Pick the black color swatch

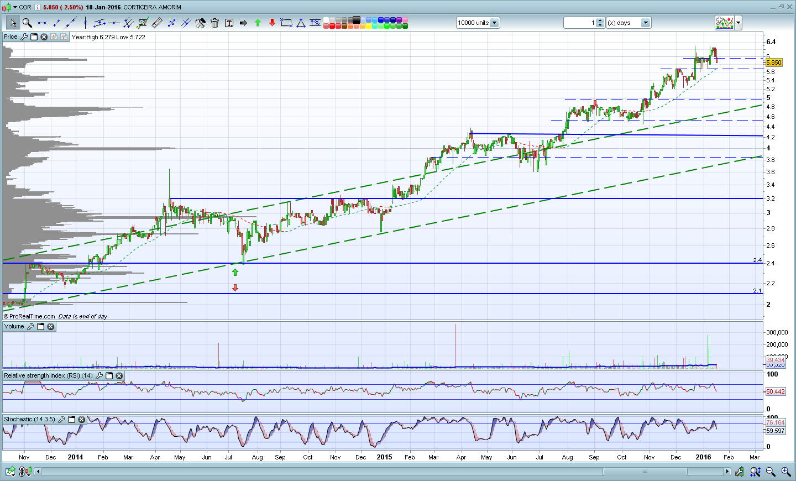click(357, 20)
